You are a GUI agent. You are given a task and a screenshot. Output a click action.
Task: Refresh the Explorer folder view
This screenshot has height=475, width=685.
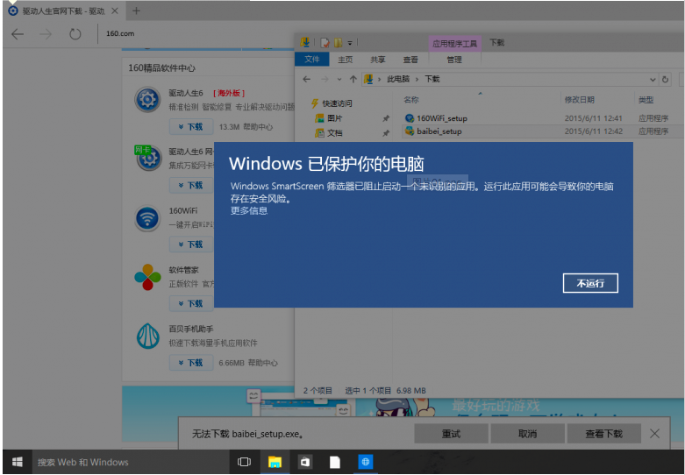tap(665, 80)
